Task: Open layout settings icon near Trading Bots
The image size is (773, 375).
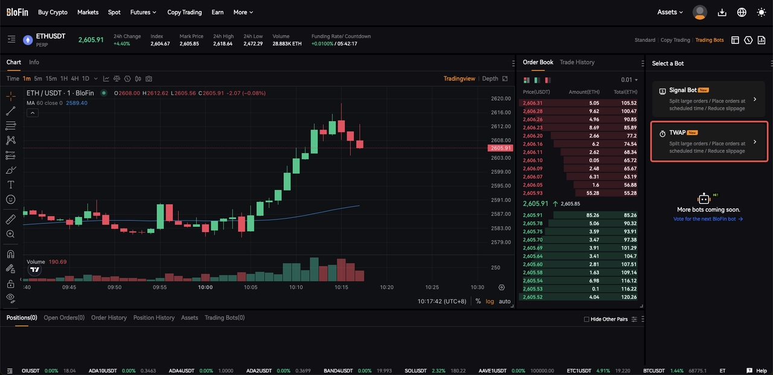Action: tap(735, 40)
